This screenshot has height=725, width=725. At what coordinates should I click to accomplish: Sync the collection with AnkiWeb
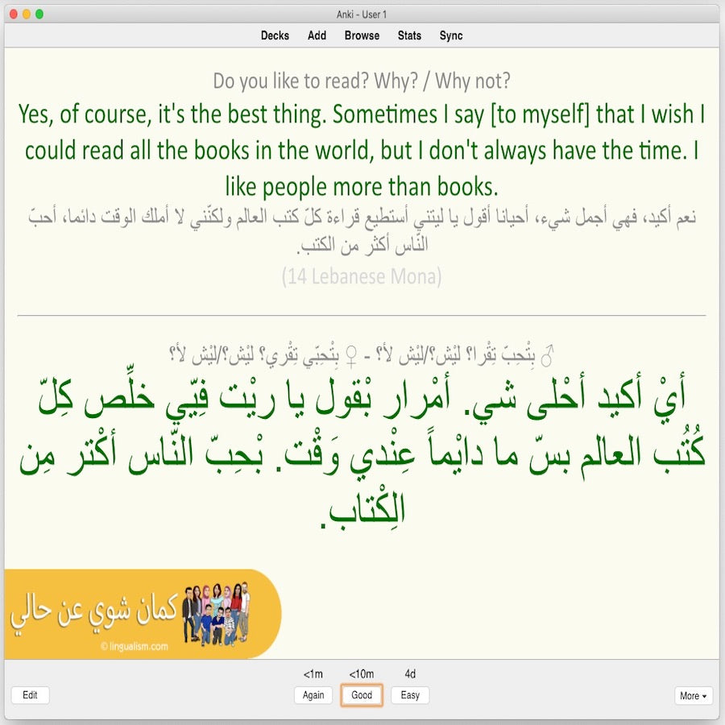coord(451,35)
